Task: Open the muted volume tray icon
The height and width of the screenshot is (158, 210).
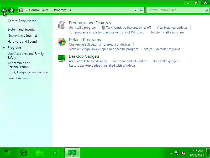Action: coord(183,153)
